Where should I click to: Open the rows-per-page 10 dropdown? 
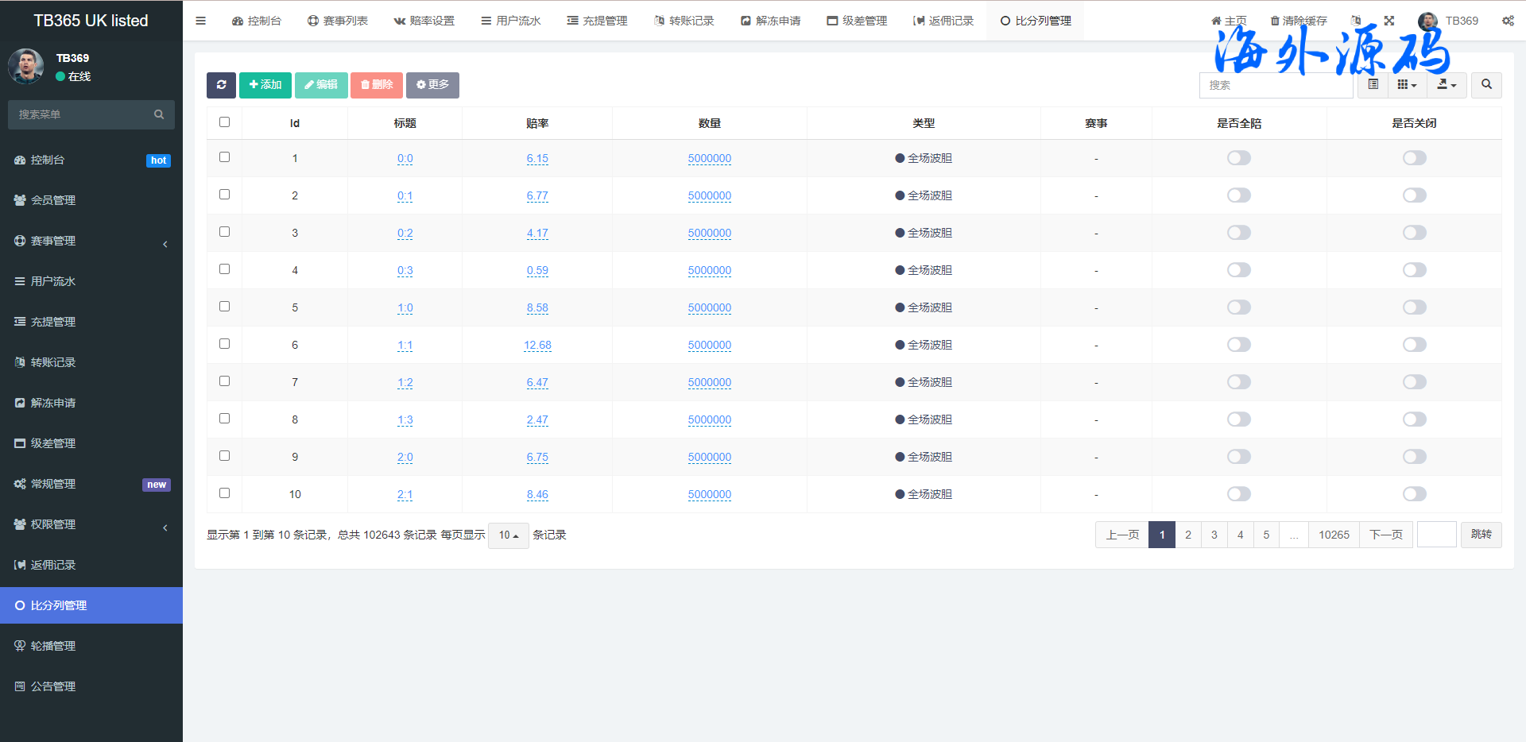click(x=508, y=535)
